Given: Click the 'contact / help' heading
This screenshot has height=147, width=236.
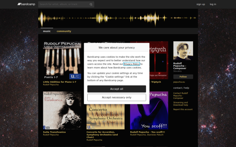Looking at the screenshot, I should coord(181,88).
